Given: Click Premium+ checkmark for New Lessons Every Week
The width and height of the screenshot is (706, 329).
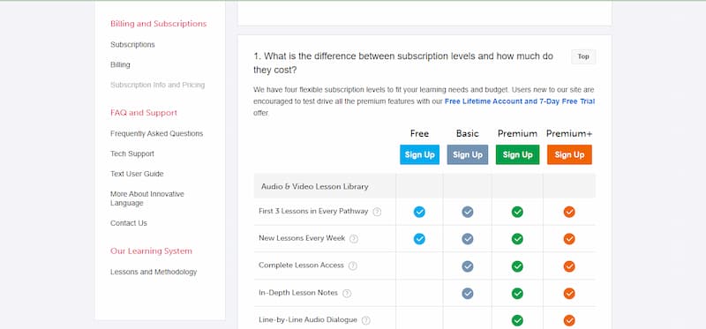Looking at the screenshot, I should pos(569,239).
